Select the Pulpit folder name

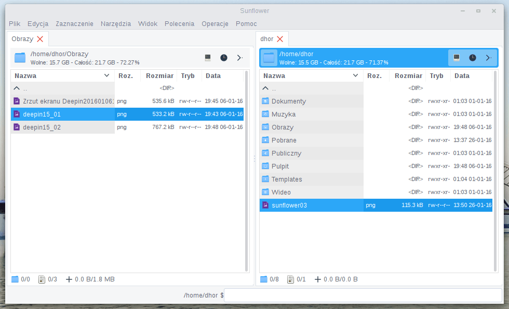(280, 166)
